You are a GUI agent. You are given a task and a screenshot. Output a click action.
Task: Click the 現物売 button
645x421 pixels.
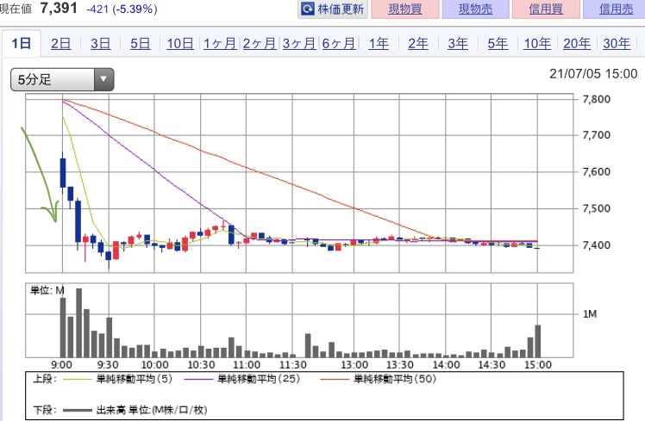coord(475,9)
